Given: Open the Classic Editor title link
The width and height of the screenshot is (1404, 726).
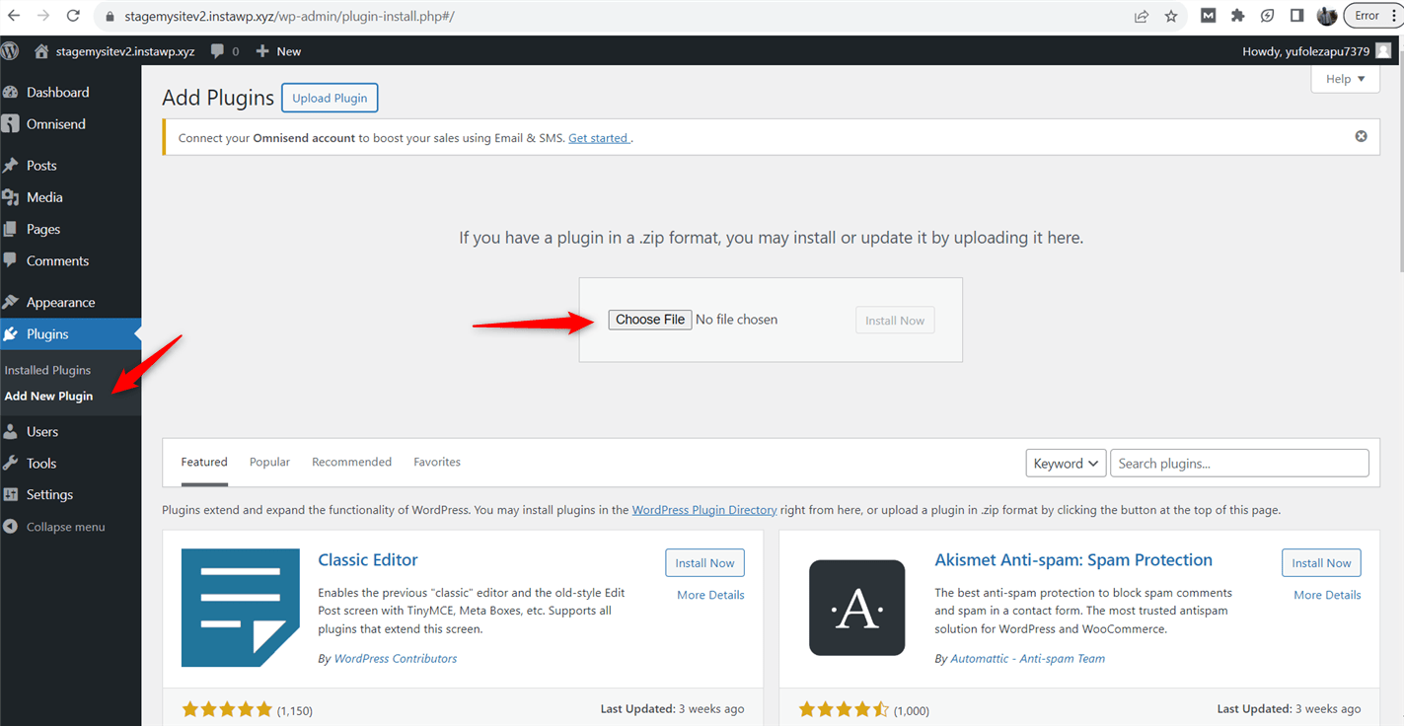Looking at the screenshot, I should coord(368,559).
